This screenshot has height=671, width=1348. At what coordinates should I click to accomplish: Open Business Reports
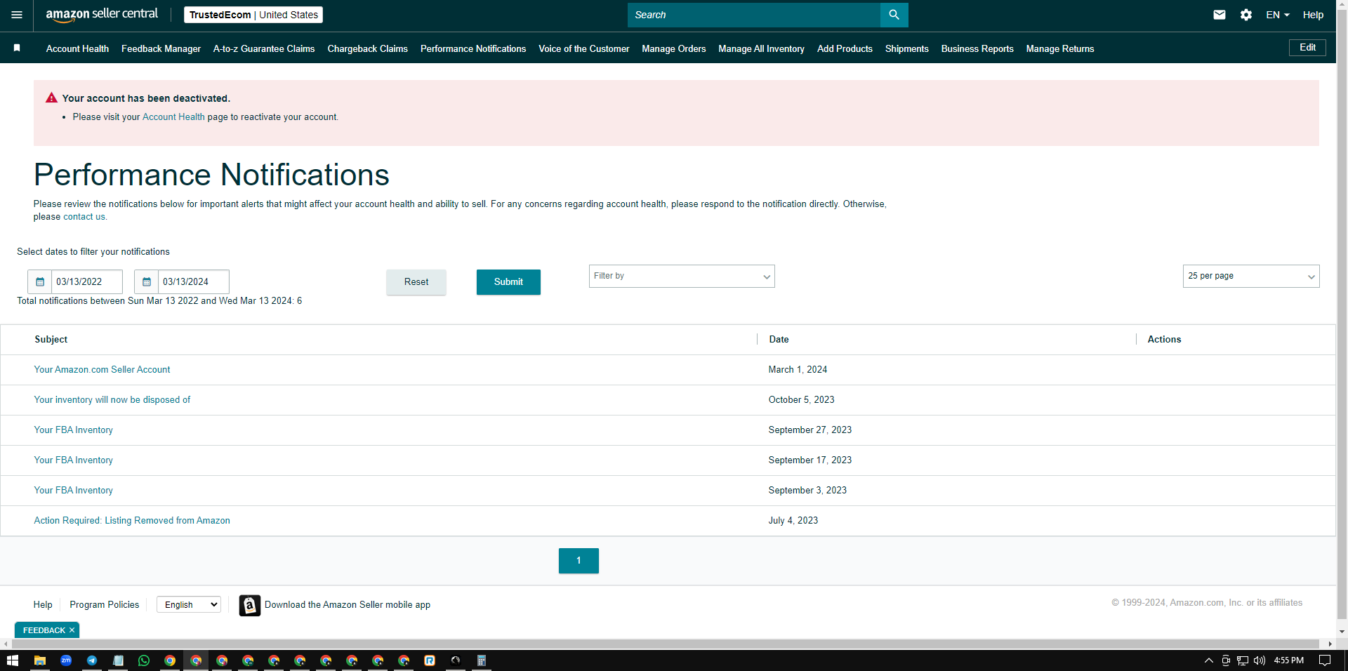(977, 48)
